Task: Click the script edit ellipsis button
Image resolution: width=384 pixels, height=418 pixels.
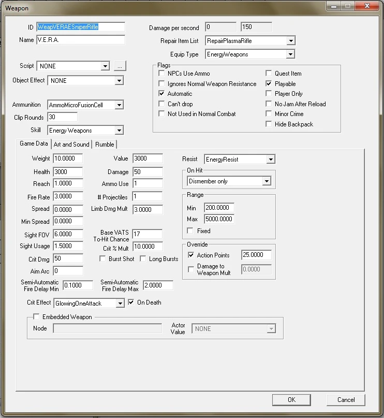Action: (x=120, y=66)
